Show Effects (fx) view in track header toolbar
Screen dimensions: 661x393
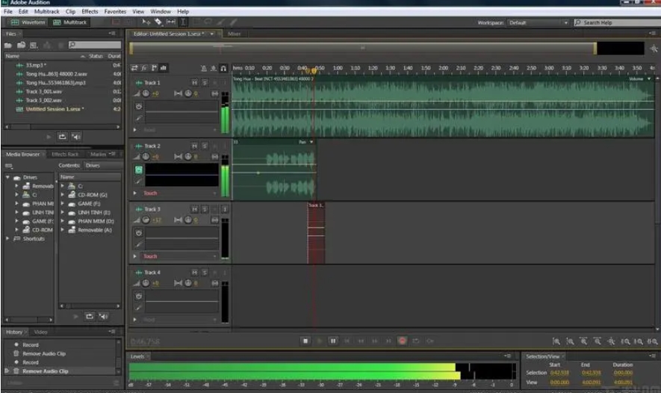click(144, 68)
